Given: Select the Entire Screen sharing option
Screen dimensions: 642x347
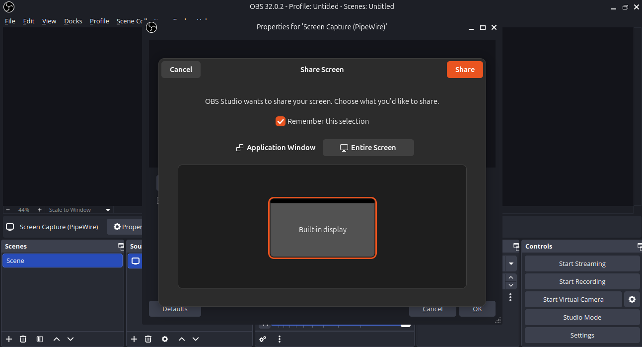Looking at the screenshot, I should 368,148.
